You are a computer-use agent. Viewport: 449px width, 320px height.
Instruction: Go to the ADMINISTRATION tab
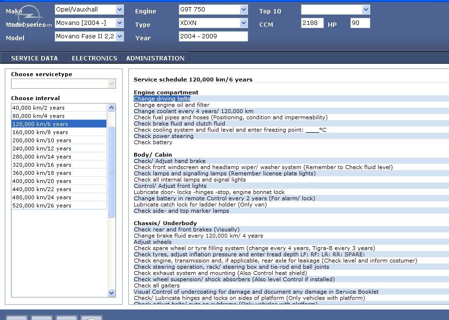pos(155,58)
